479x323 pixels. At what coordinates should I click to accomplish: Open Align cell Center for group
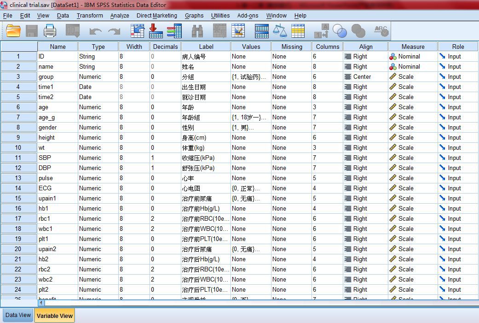[366, 77]
